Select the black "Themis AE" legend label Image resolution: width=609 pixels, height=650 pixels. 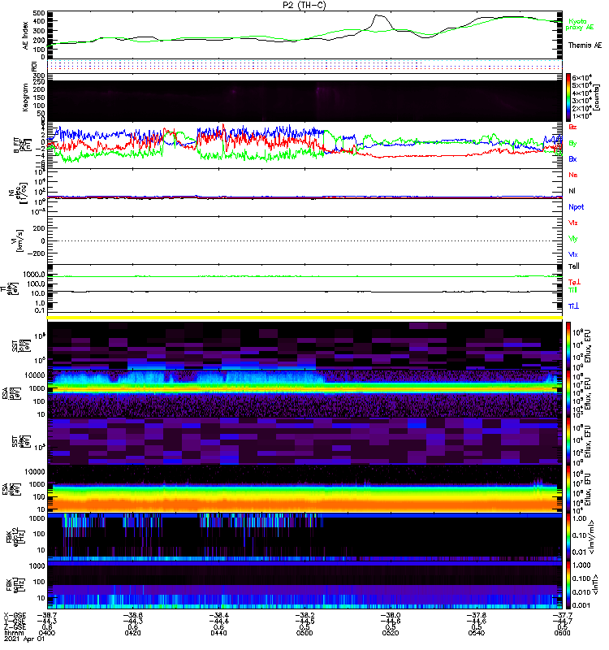point(585,45)
